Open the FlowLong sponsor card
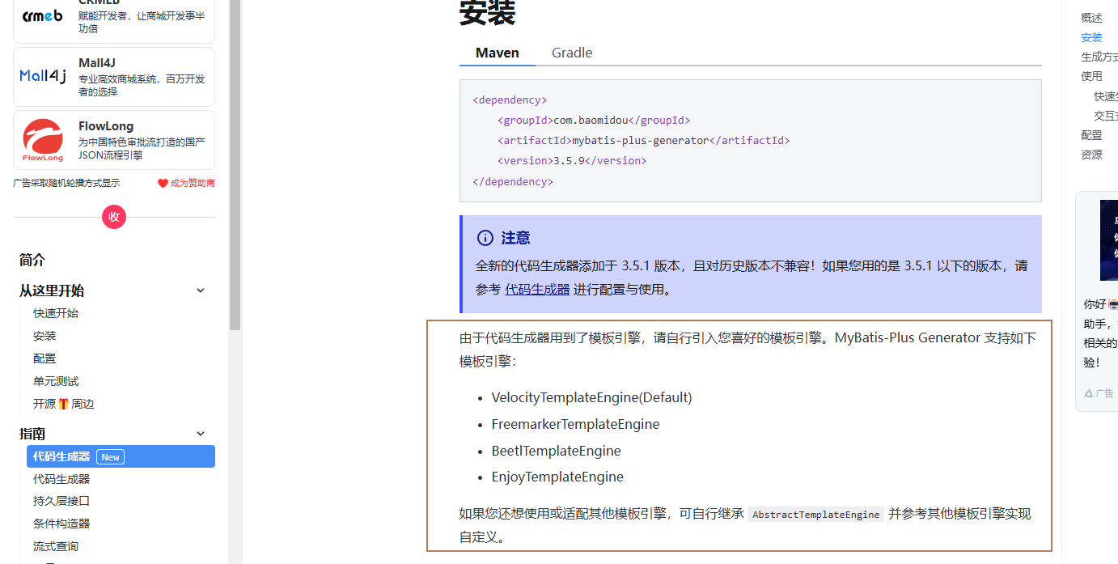Screen dimensions: 1118x564 point(114,140)
